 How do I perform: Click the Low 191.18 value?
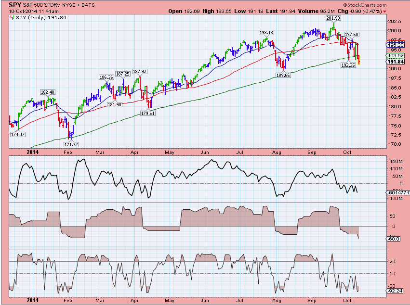[x=249, y=11]
